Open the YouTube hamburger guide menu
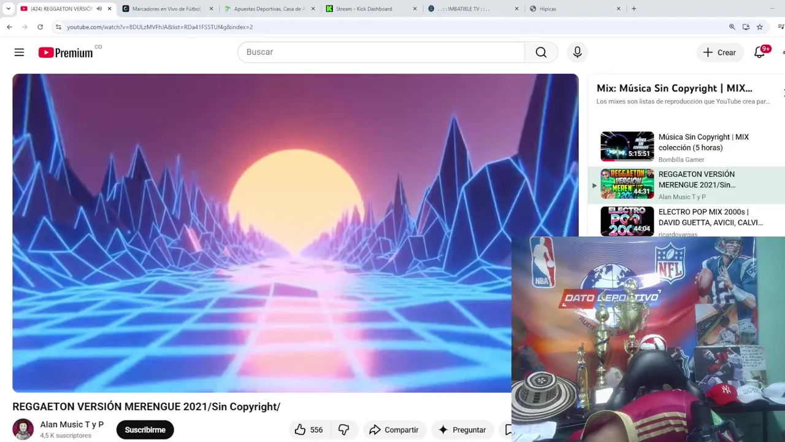 point(19,52)
